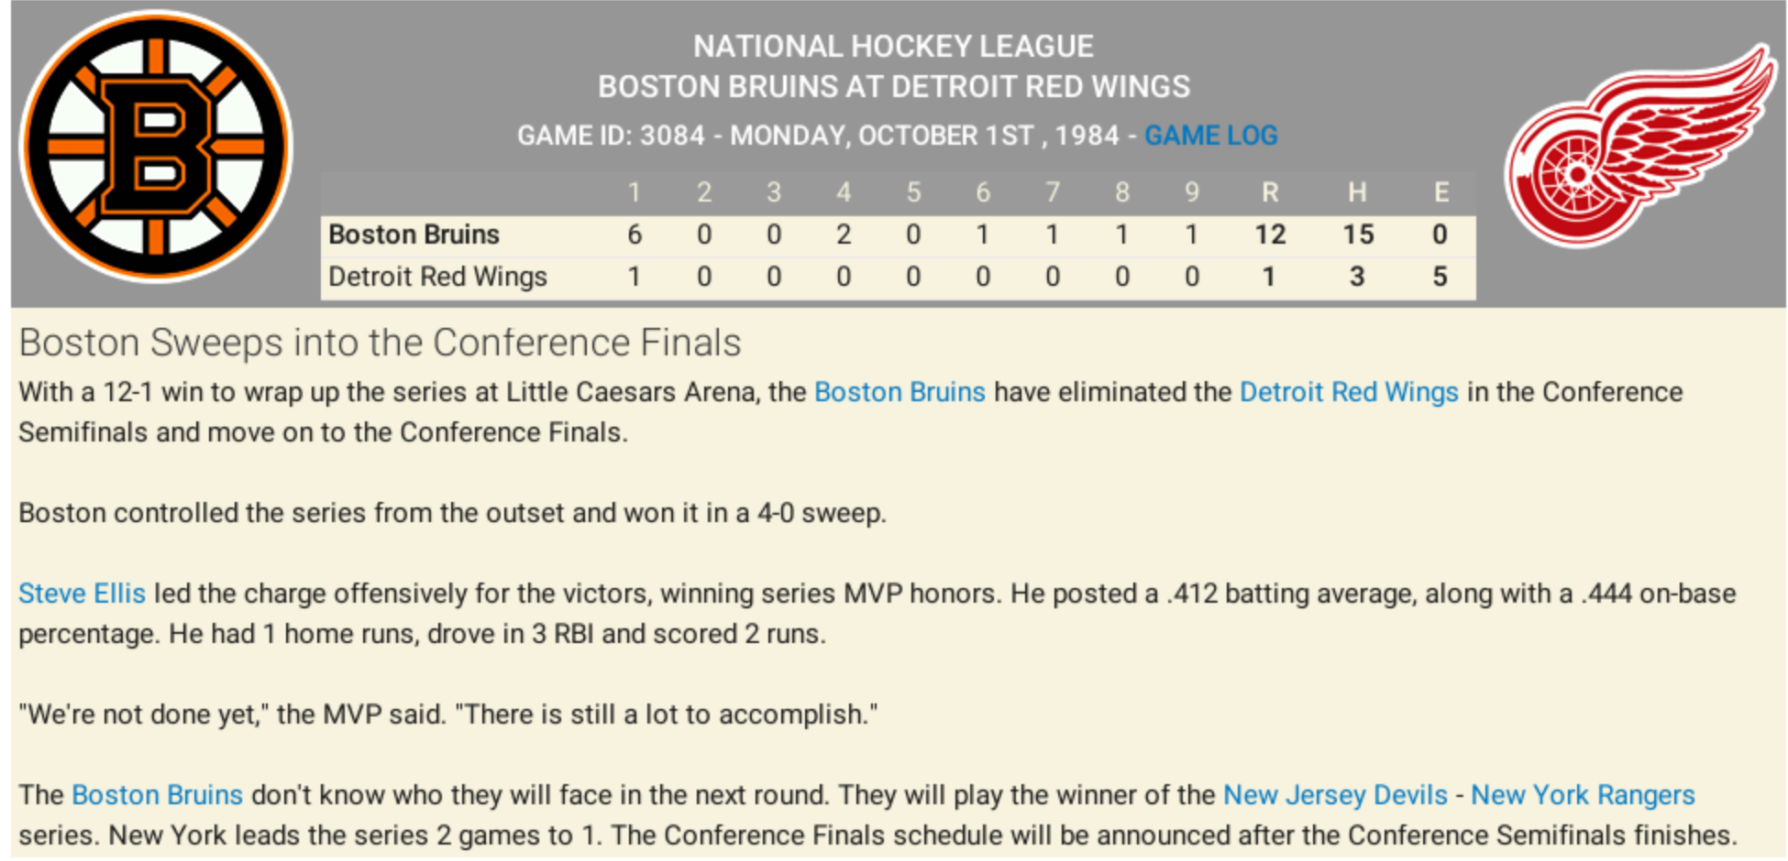This screenshot has width=1788, height=861.
Task: View Steve Ellis player profile link
Action: pyautogui.click(x=82, y=594)
